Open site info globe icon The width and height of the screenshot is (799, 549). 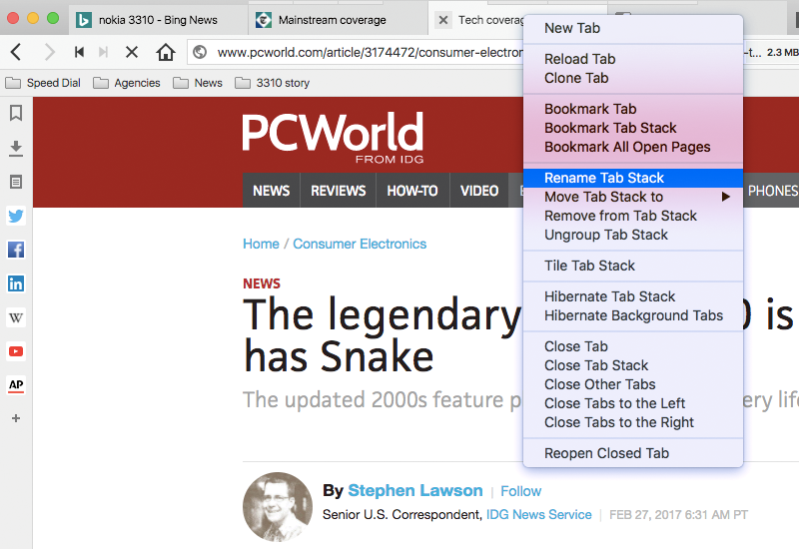coord(200,52)
